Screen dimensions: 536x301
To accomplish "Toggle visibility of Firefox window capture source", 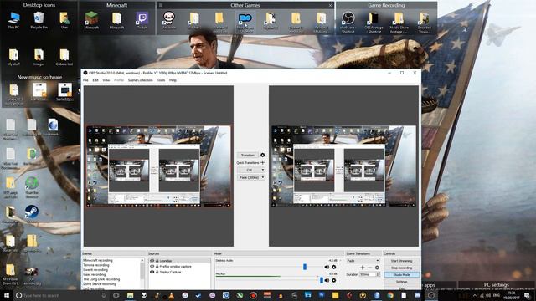I will [152, 266].
